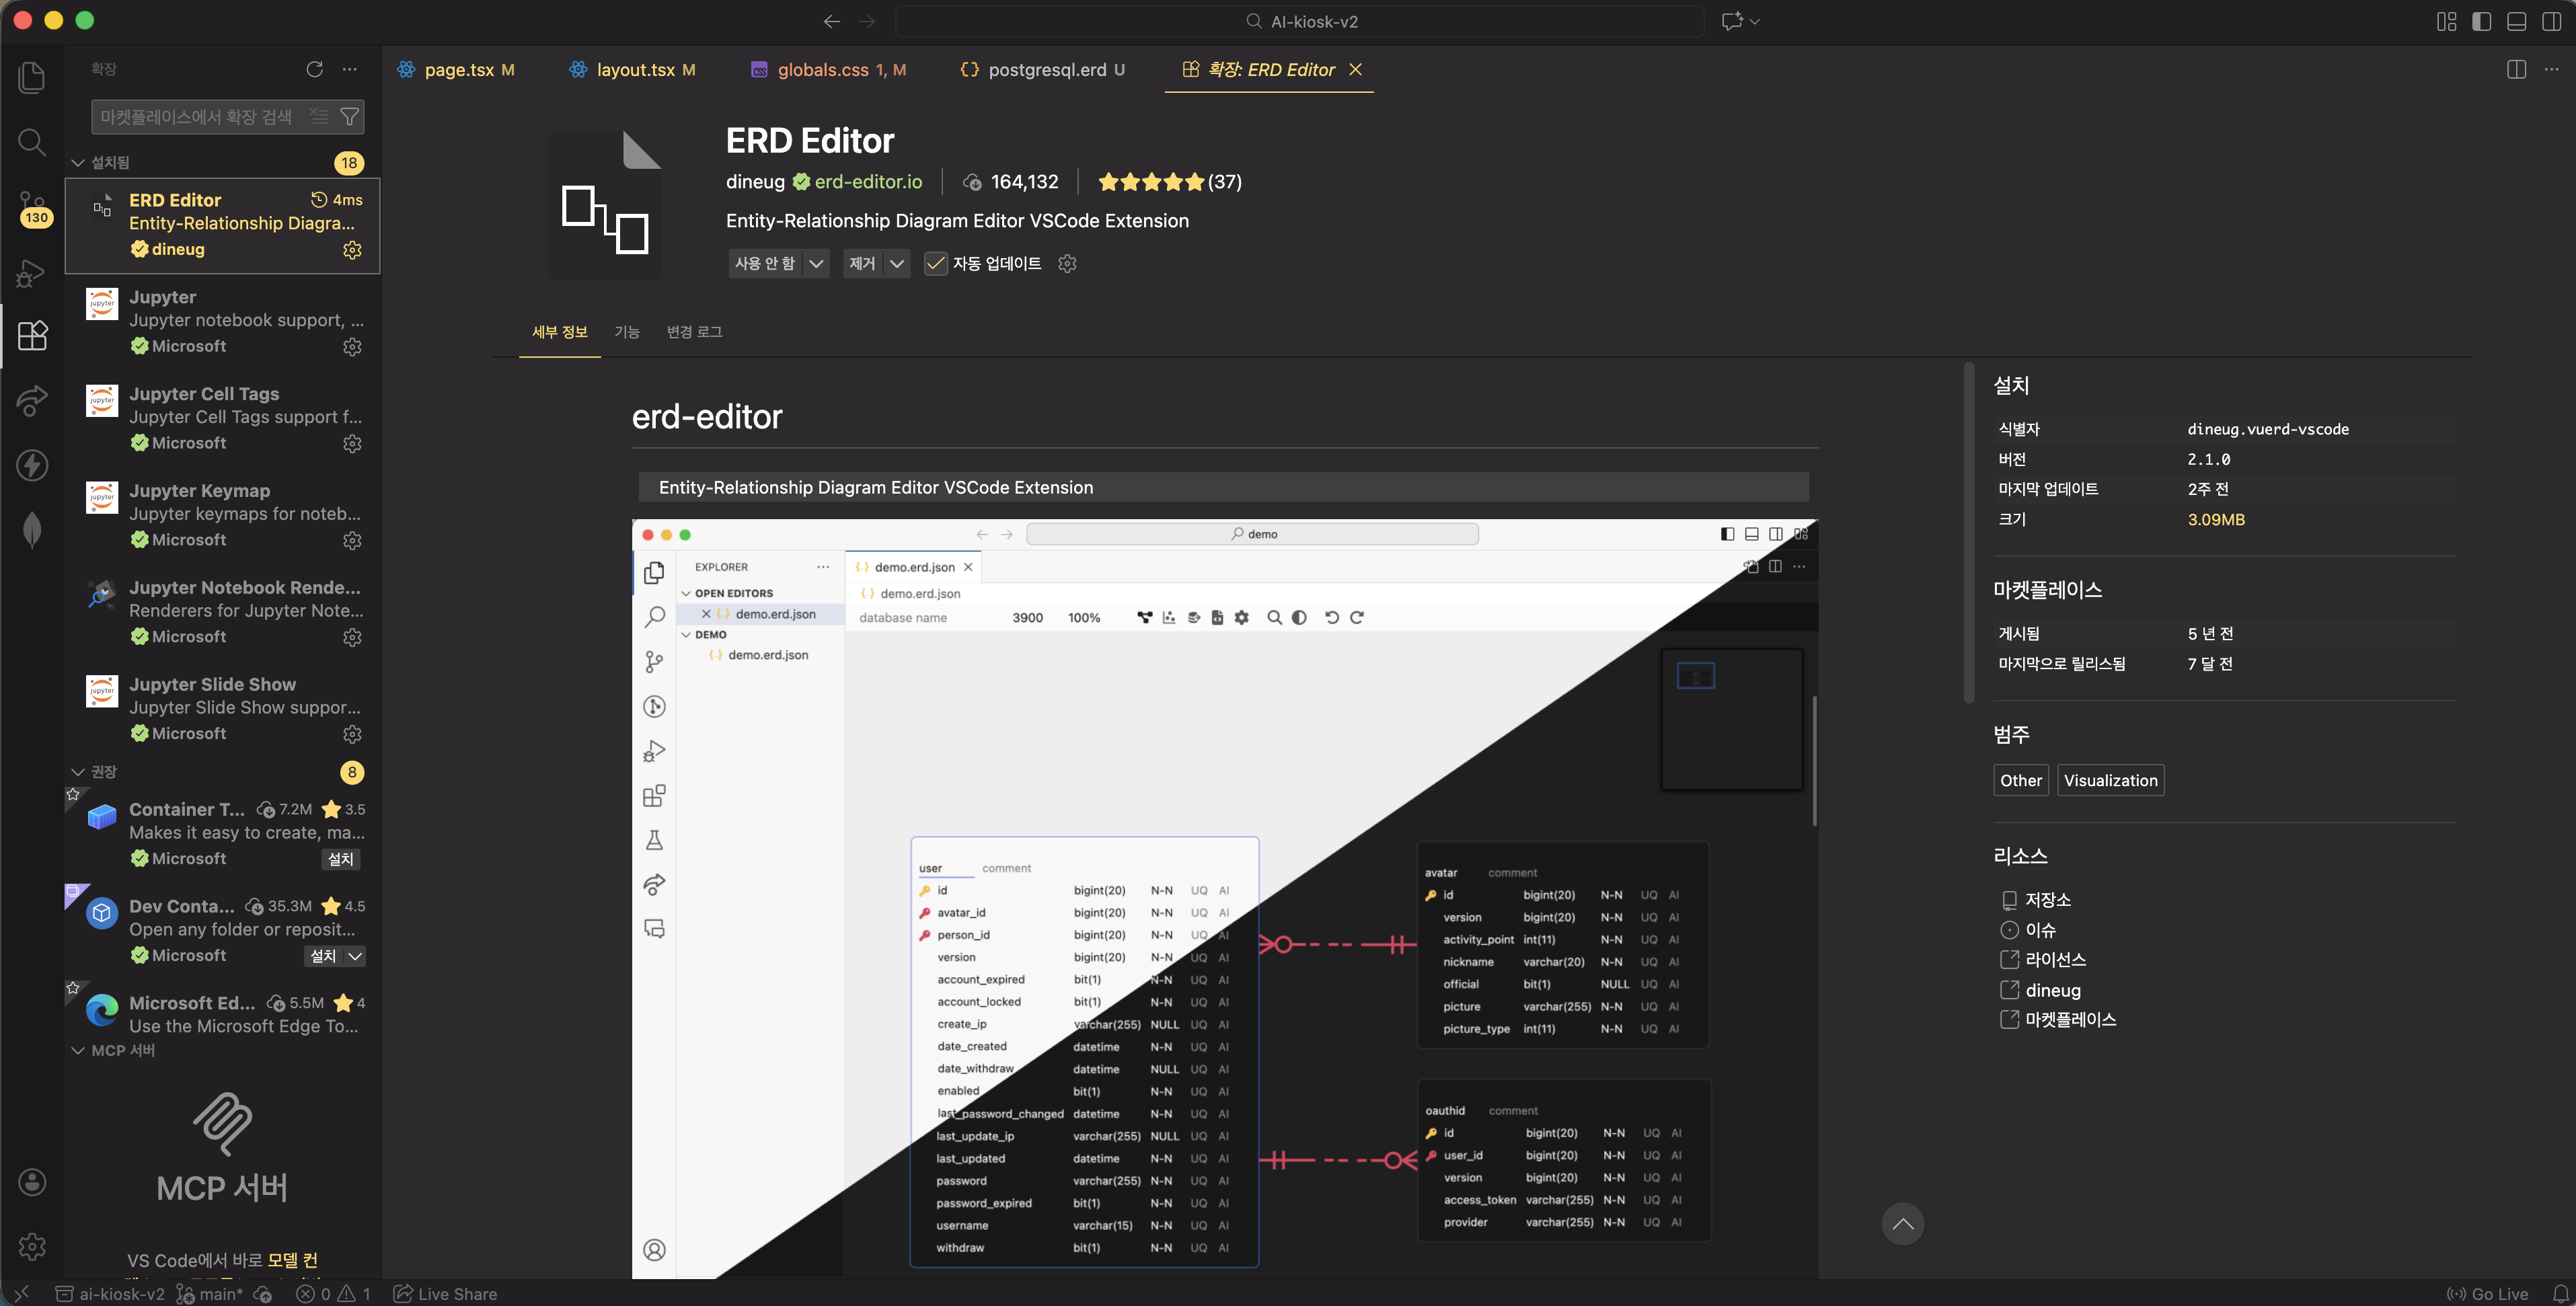2576x1306 pixels.
Task: Click Live Share in status bar
Action: [445, 1293]
